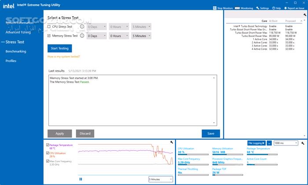Open the Help menu
Viewport: 308px width, 185px height.
(276, 8)
